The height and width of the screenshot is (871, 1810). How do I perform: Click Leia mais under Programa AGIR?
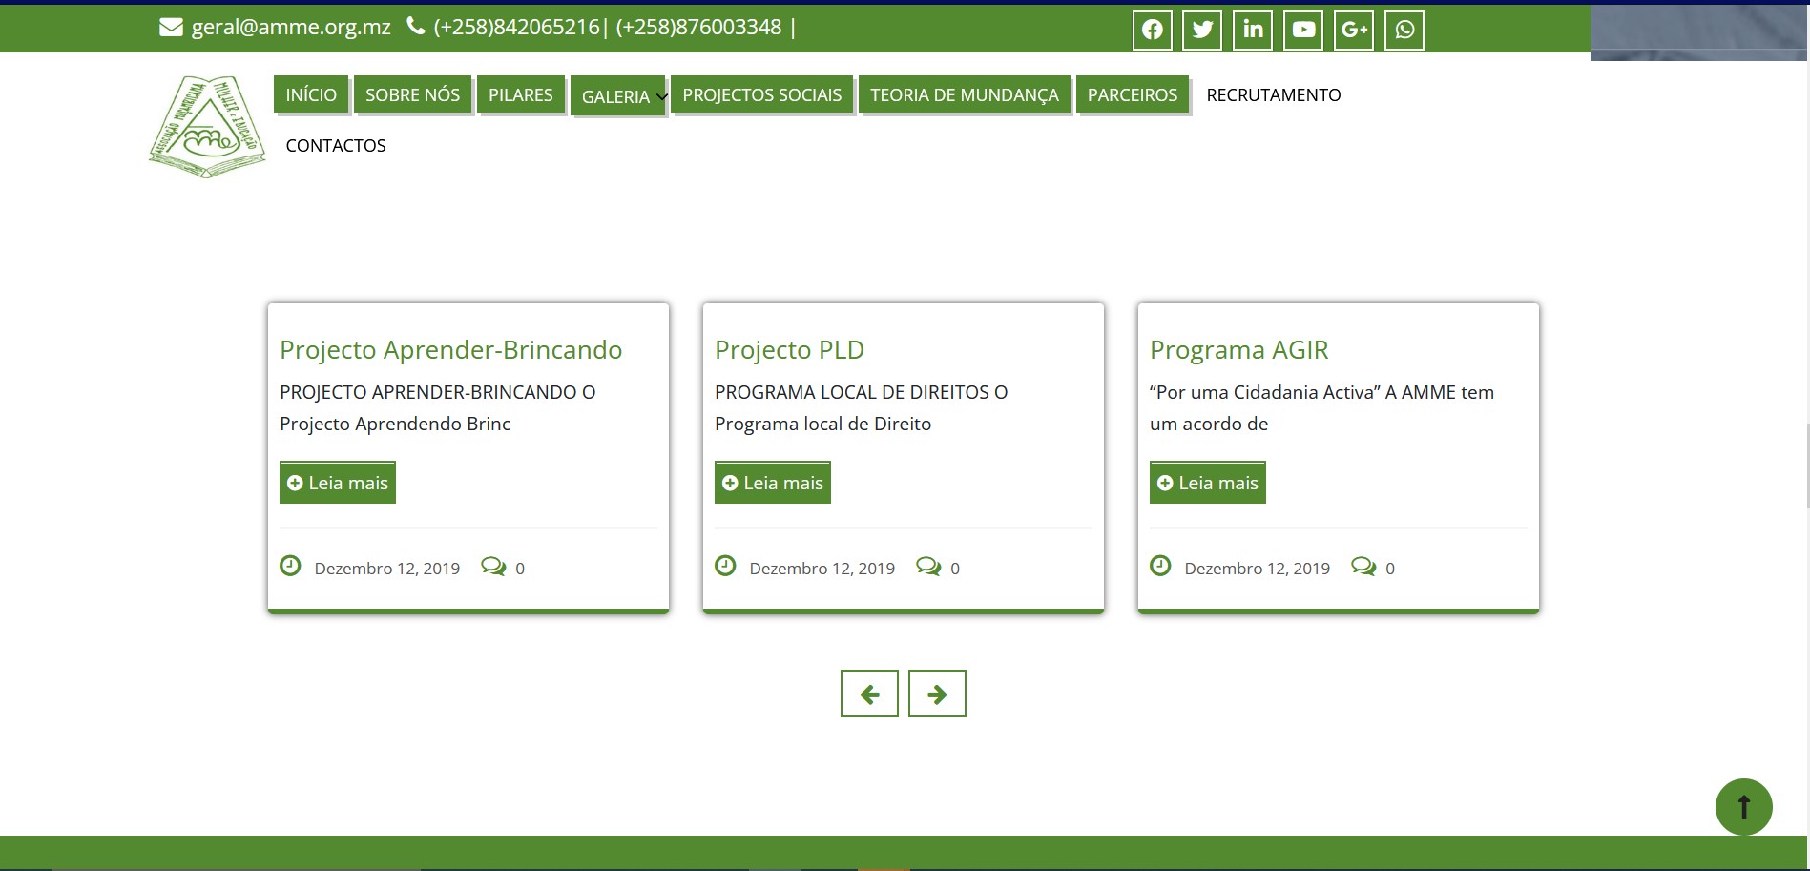[x=1208, y=483]
